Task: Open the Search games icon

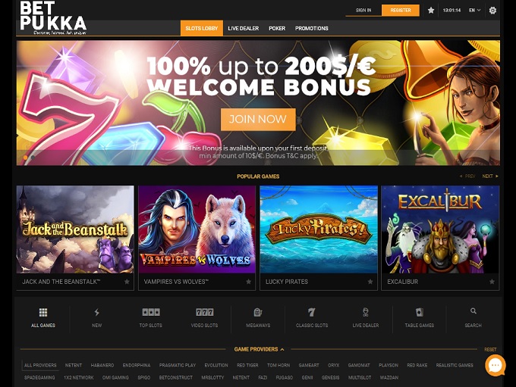Action: [x=474, y=311]
